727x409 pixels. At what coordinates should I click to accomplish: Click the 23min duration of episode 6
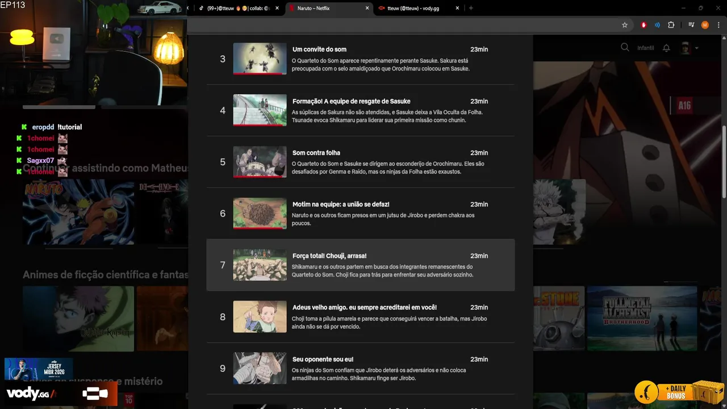click(479, 204)
